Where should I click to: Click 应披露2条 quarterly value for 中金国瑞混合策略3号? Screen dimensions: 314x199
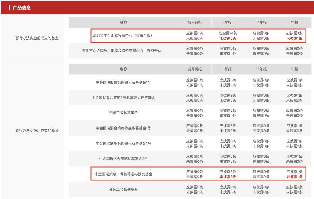click(x=228, y=95)
